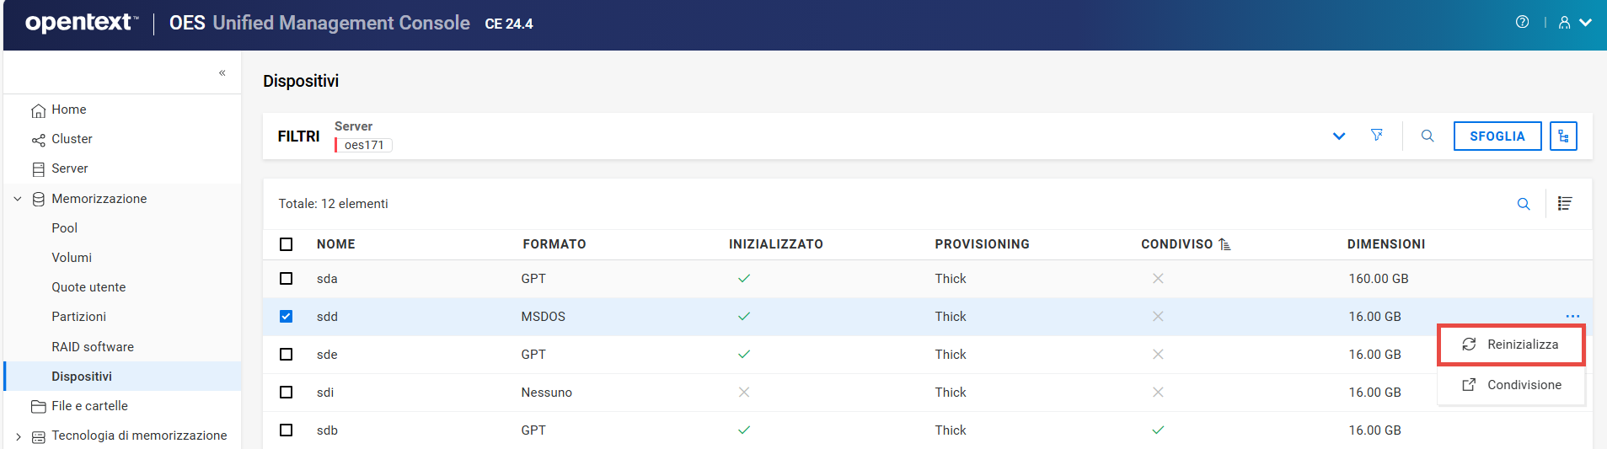Viewport: 1607px width, 449px height.
Task: Select Condivisione from the context menu
Action: 1524,385
